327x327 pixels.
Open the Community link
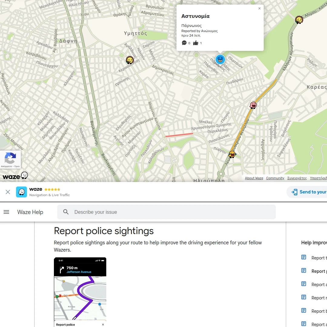pyautogui.click(x=275, y=178)
